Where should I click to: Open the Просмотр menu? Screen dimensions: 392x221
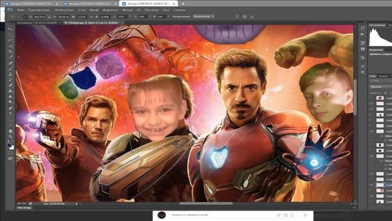[151, 10]
